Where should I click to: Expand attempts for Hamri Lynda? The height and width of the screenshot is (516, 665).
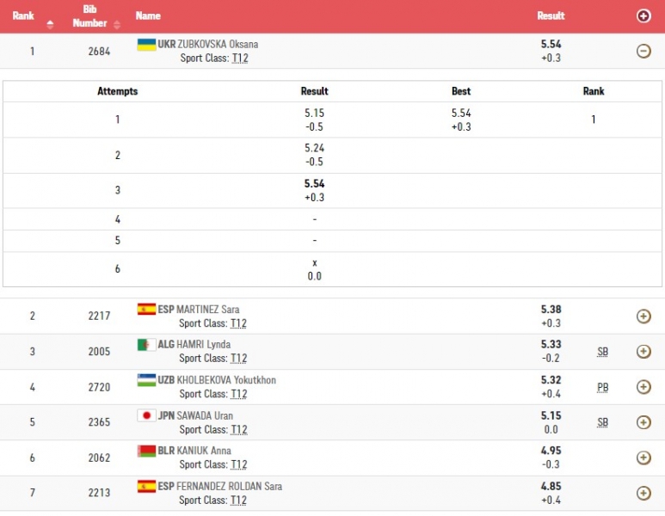click(643, 351)
